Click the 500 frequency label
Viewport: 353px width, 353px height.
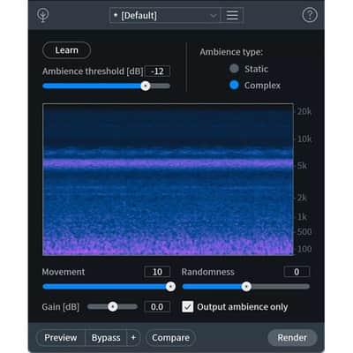coord(304,232)
